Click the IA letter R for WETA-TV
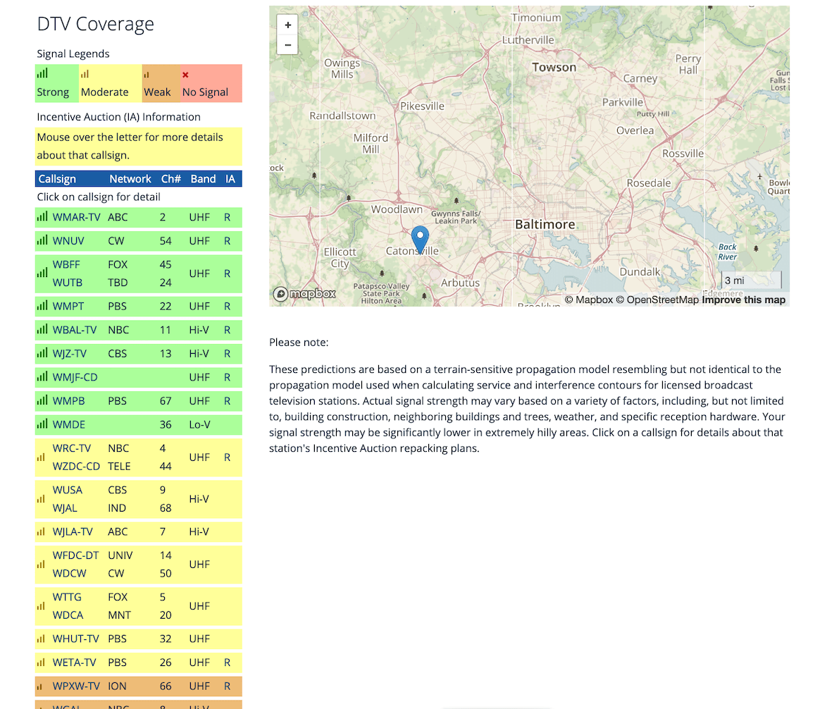Viewport: 827px width, 709px height. (228, 662)
